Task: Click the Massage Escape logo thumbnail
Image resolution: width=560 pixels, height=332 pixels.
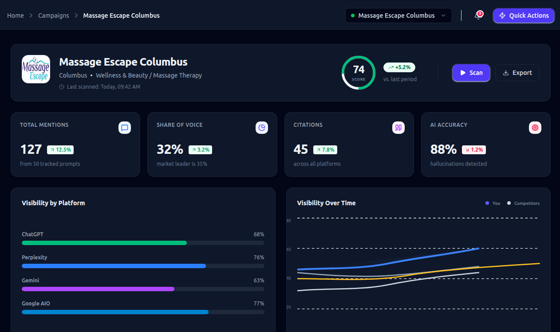Action: pyautogui.click(x=35, y=69)
